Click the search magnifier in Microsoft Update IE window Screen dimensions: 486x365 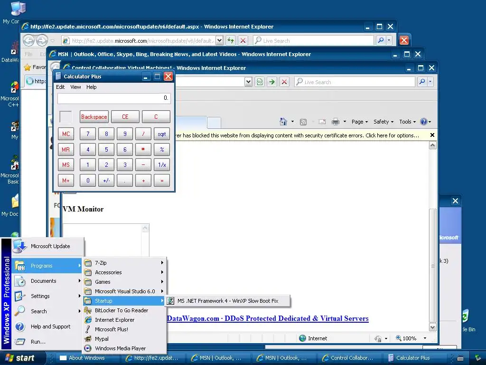point(381,40)
